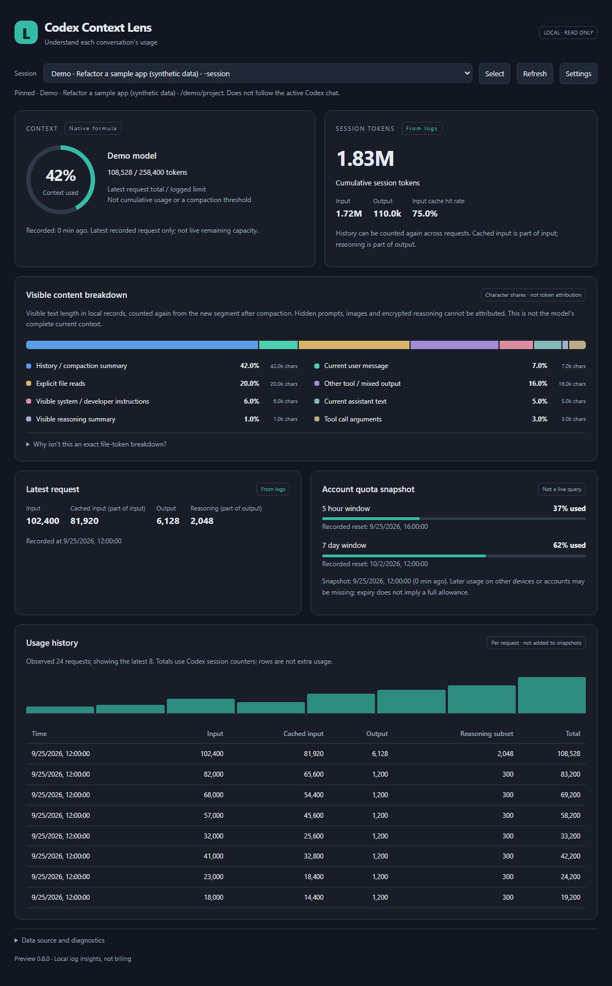The image size is (612, 986).
Task: Click the Total column header
Action: pyautogui.click(x=573, y=734)
